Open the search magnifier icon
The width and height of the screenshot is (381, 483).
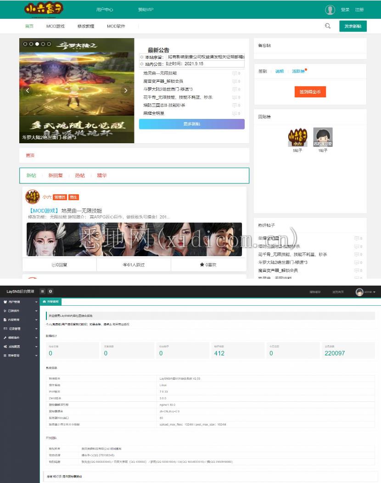point(328,26)
